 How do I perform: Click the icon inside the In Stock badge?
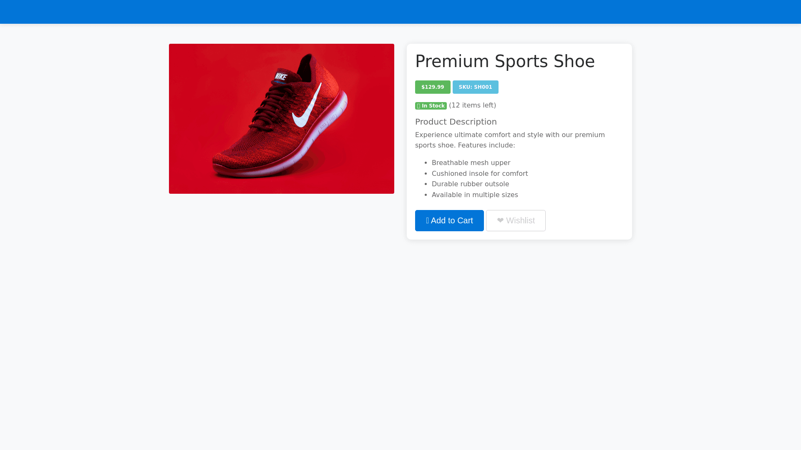[x=418, y=106]
